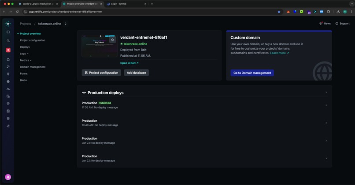Screen dimensions: 355x185
Task: Open the Jun 22 production deploy chevron
Action: (326, 158)
